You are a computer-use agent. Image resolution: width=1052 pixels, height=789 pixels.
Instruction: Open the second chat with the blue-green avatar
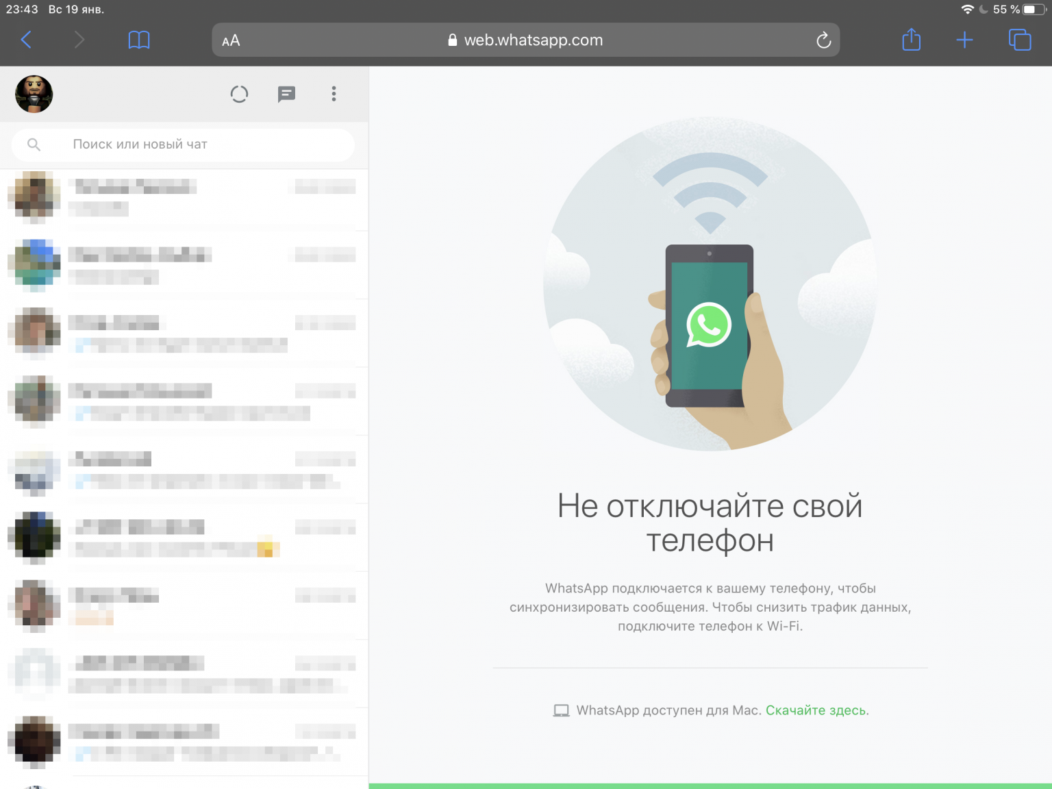(x=184, y=265)
